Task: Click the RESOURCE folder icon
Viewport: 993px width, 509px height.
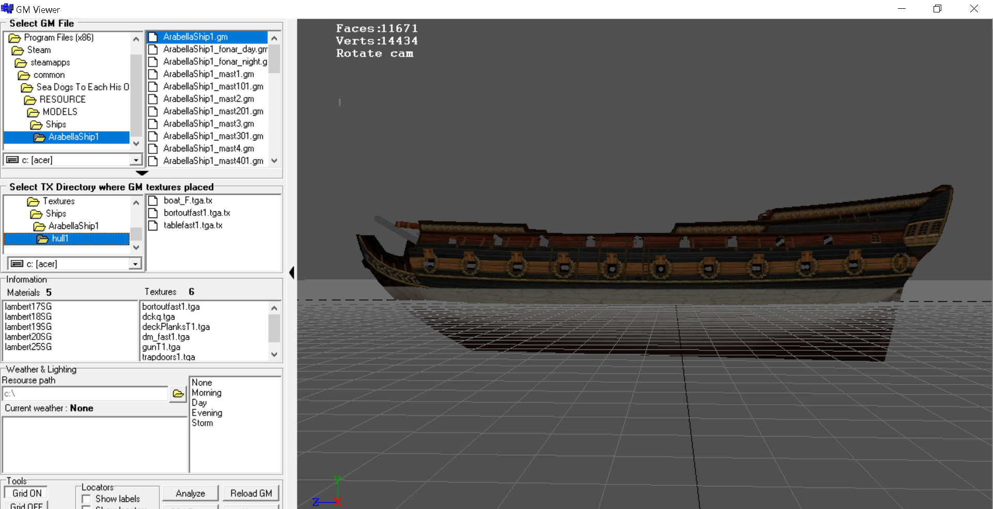Action: point(30,100)
